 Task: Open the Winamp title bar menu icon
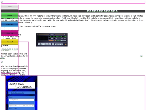[37, 34]
